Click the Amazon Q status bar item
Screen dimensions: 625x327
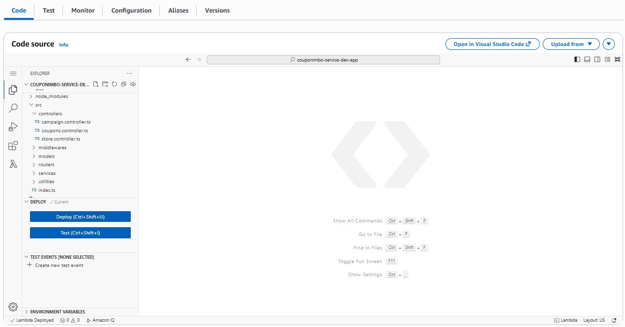[100, 320]
